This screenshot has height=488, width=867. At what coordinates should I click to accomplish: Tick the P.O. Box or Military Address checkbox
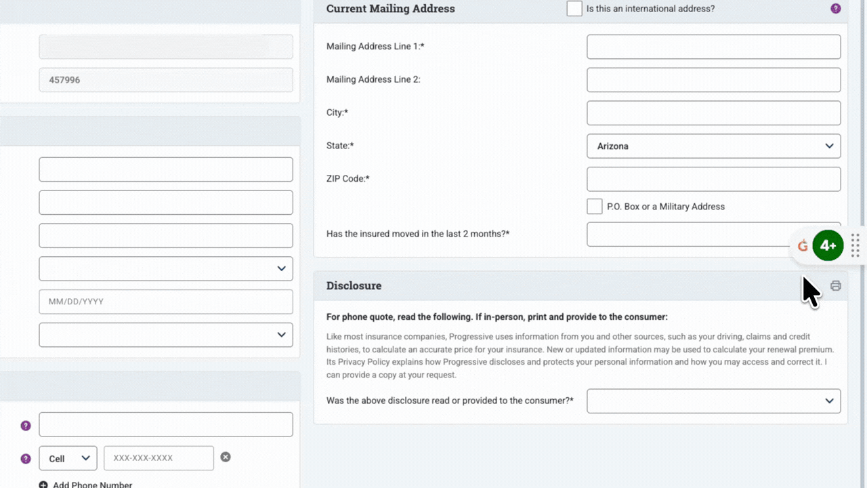coord(595,207)
